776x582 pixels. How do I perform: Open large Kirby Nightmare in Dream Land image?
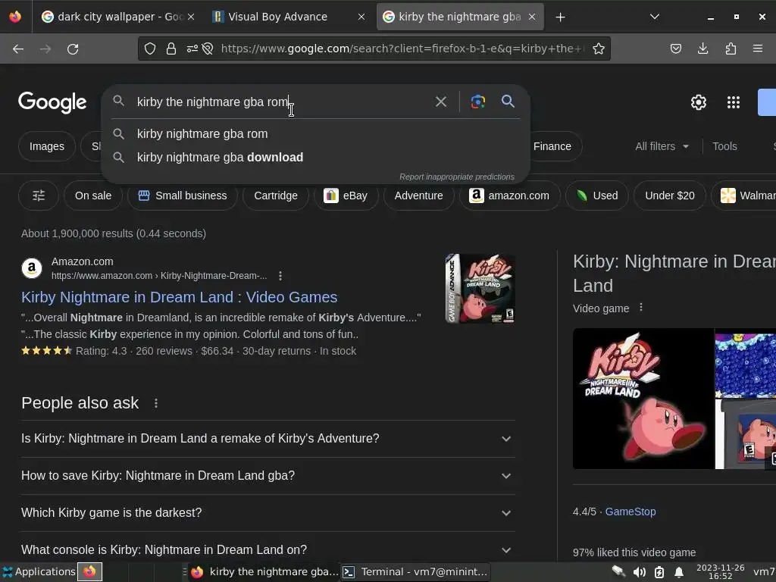point(643,399)
